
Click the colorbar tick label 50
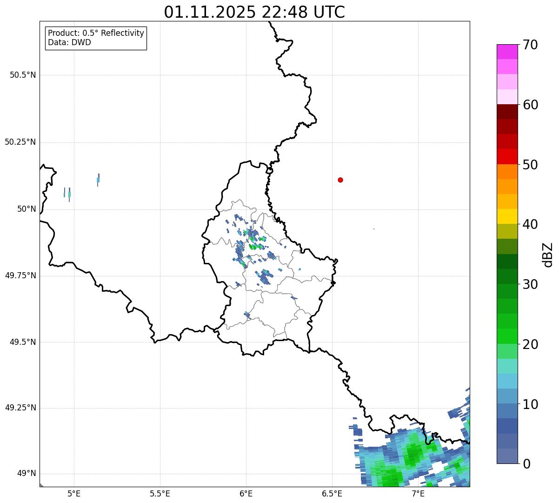click(530, 165)
